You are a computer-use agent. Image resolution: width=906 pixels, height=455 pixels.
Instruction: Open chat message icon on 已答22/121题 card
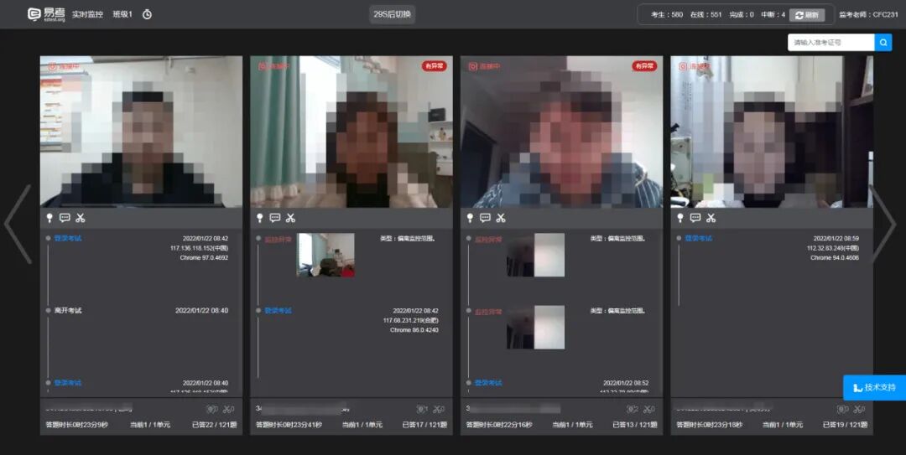pyautogui.click(x=65, y=218)
